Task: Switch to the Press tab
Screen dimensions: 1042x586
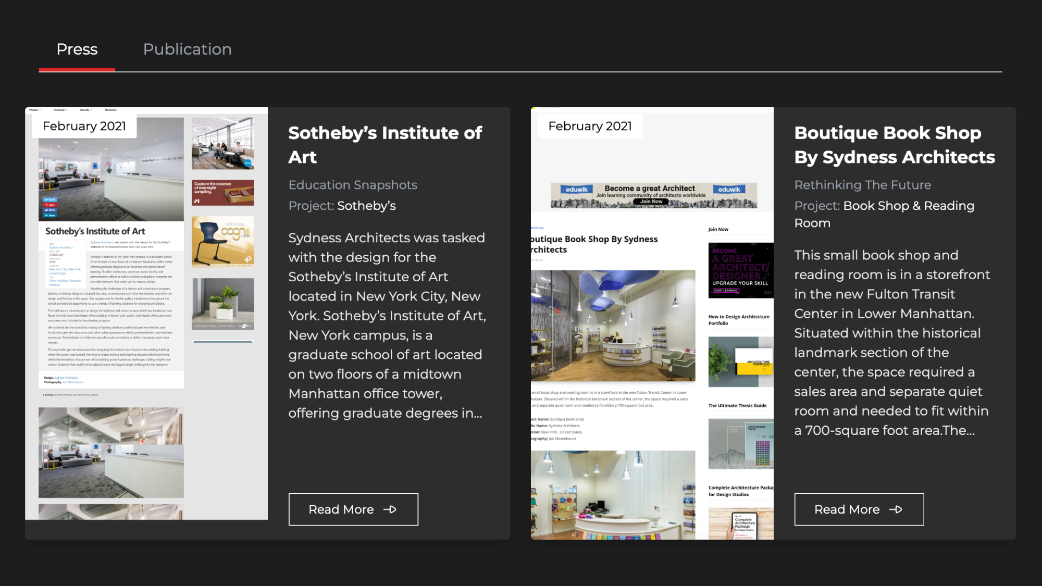Action: [x=77, y=49]
